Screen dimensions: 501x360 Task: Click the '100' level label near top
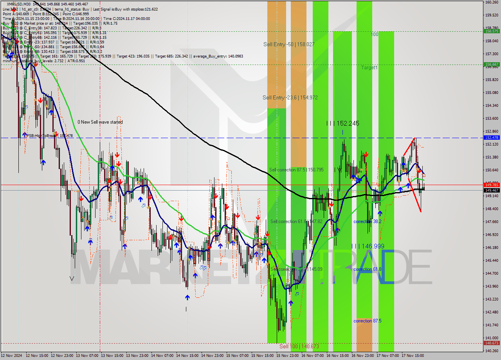click(375, 34)
